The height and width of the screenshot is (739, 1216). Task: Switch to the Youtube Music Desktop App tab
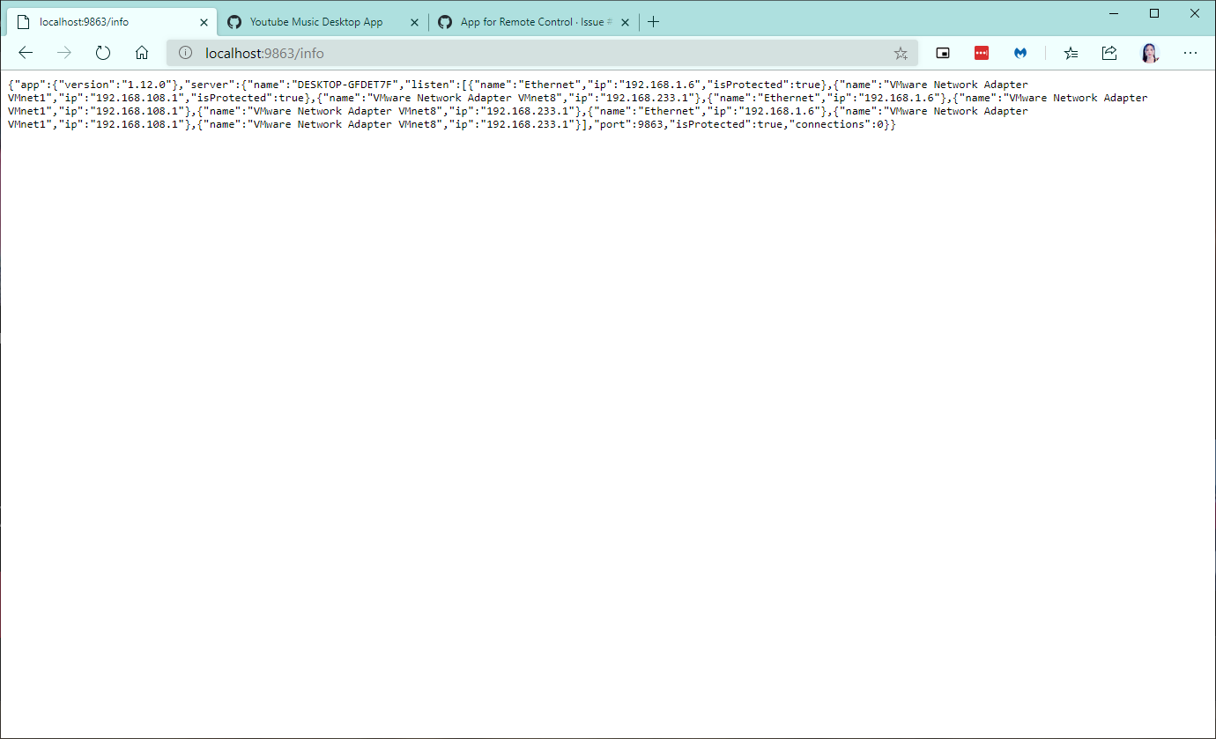click(317, 21)
